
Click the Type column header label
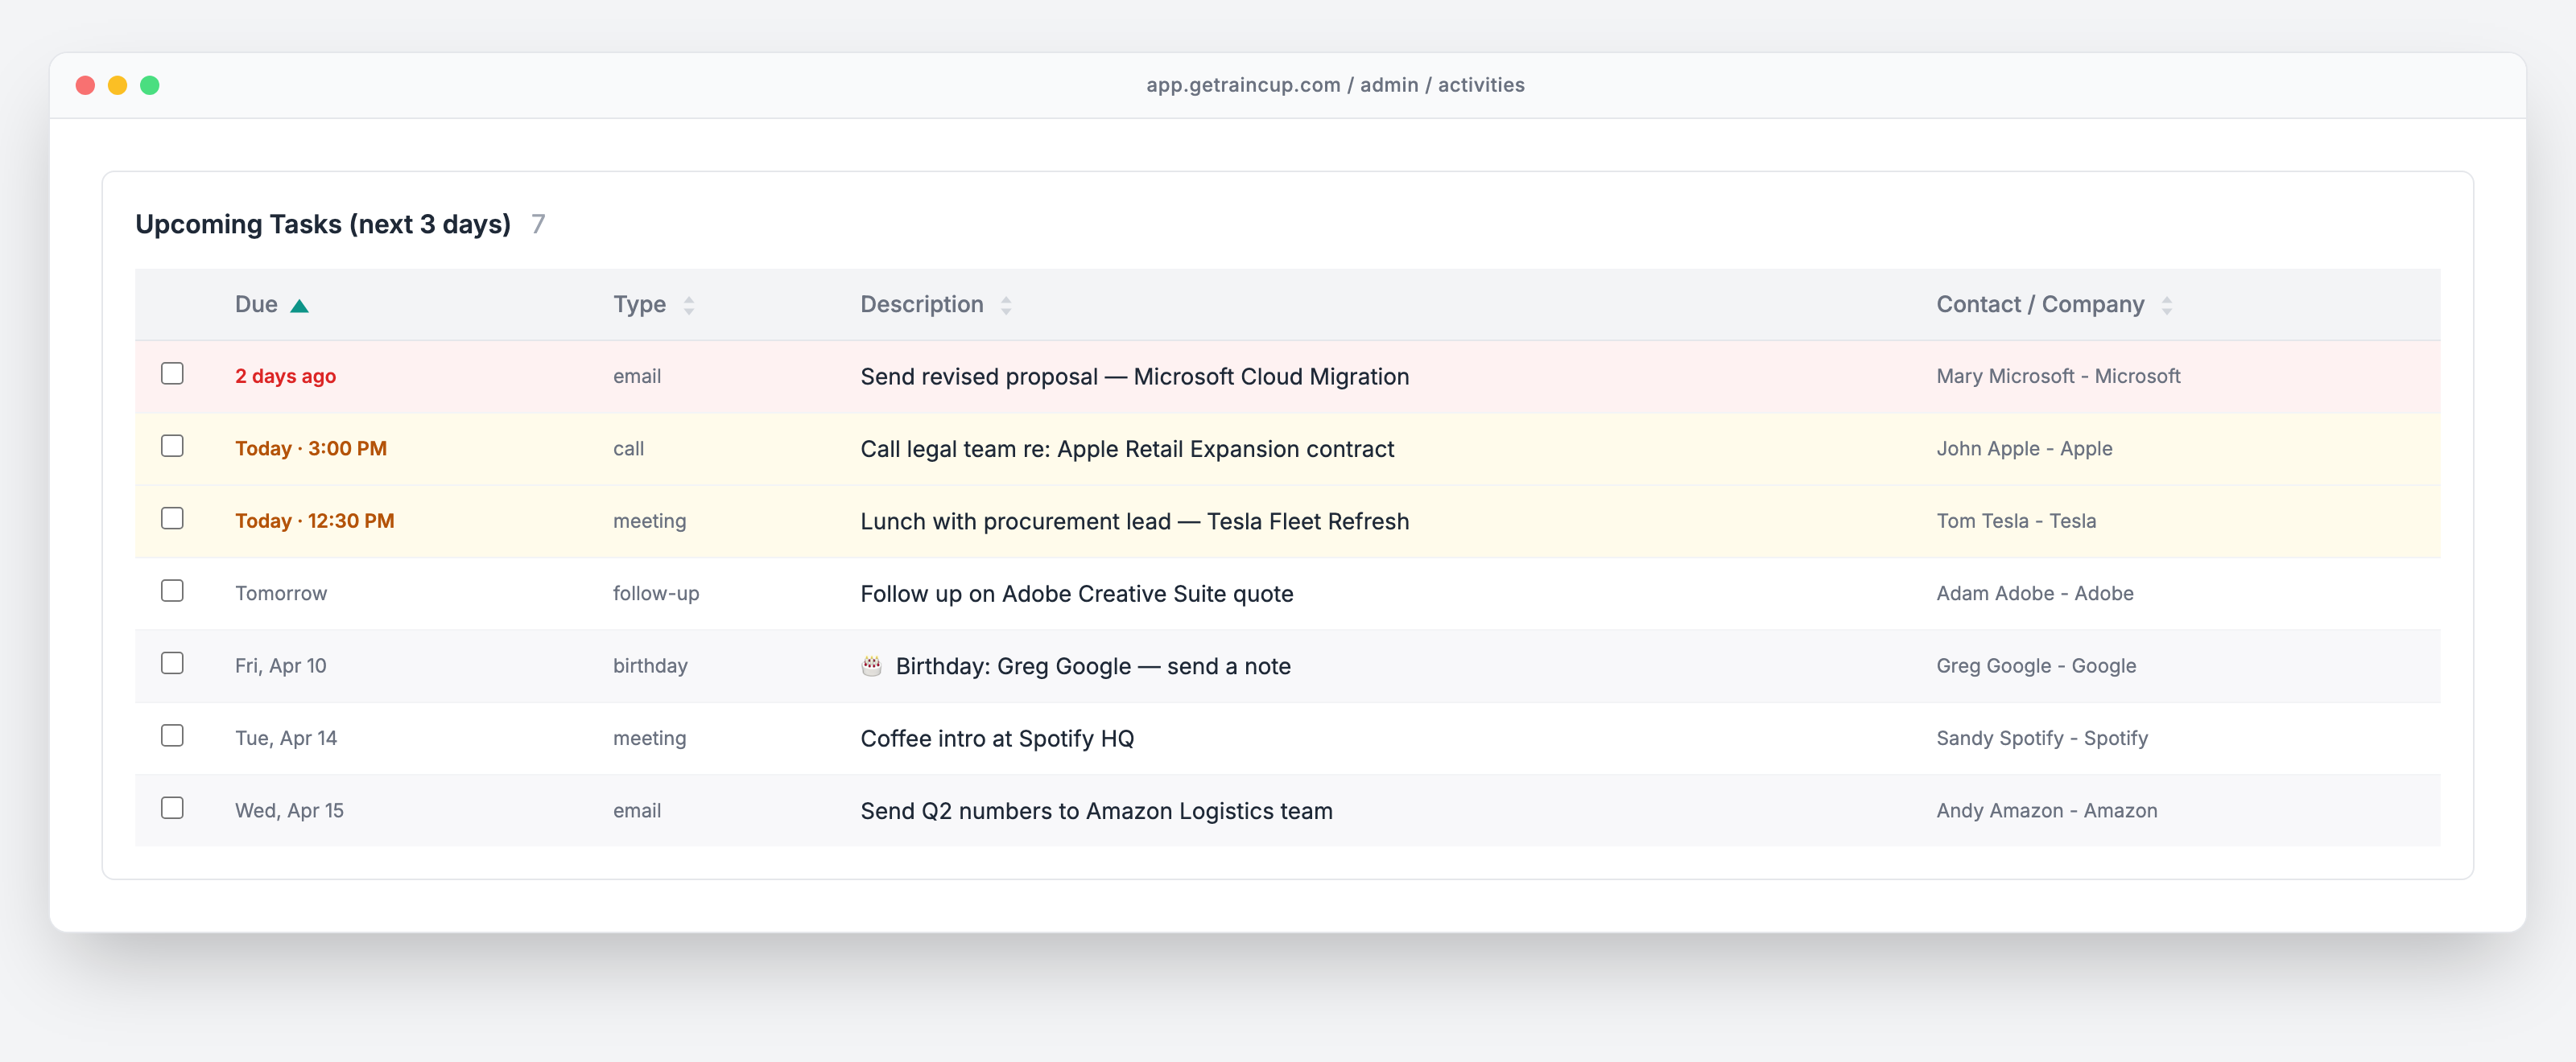[x=640, y=305]
